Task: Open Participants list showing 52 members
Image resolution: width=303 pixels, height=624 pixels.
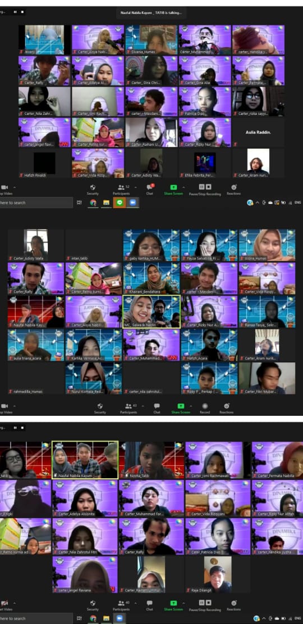Action: (121, 190)
